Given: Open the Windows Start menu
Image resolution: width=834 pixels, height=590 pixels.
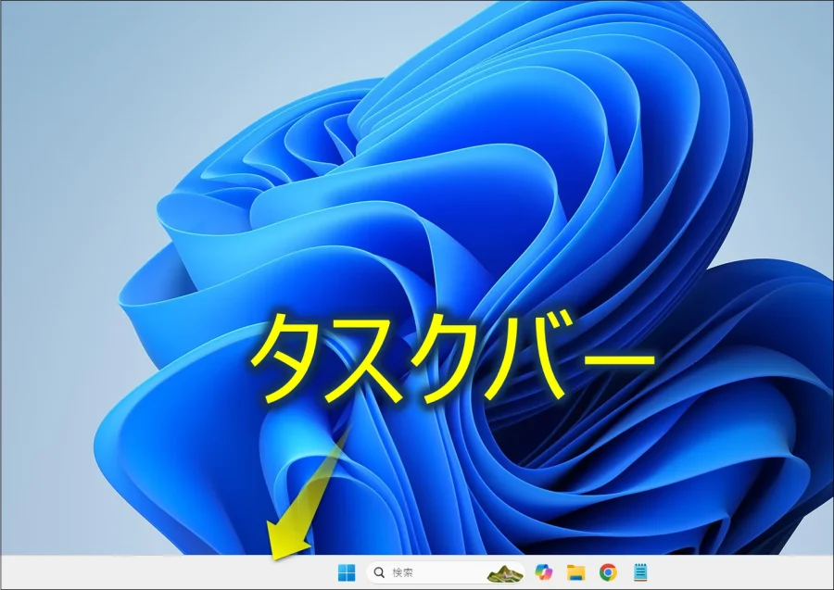Looking at the screenshot, I should click(346, 572).
